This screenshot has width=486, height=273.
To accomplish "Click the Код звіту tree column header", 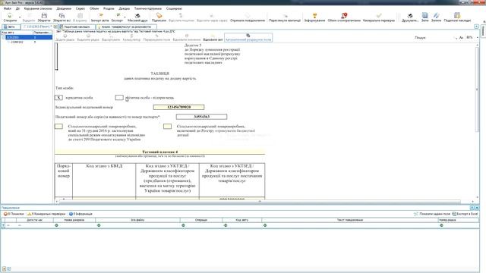I will pos(17,32).
